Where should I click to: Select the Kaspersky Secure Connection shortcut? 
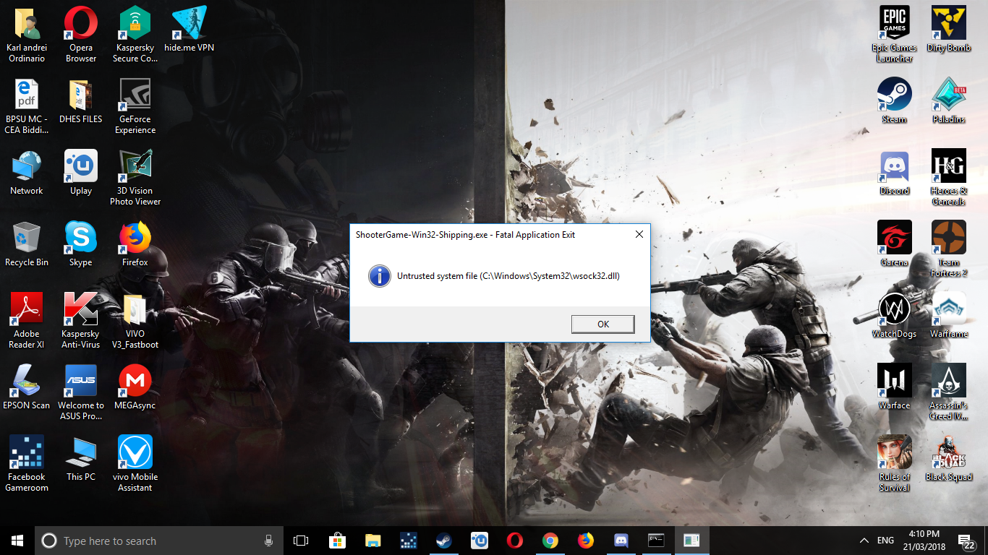pyautogui.click(x=135, y=35)
